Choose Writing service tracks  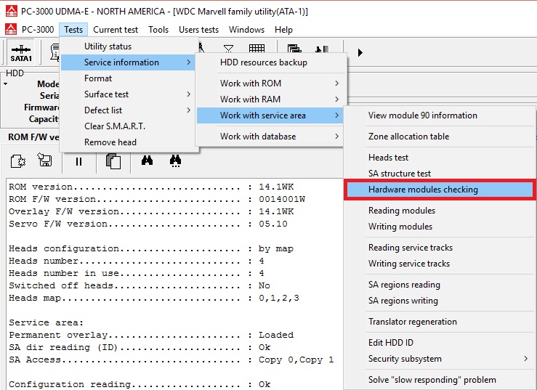pyautogui.click(x=440, y=264)
